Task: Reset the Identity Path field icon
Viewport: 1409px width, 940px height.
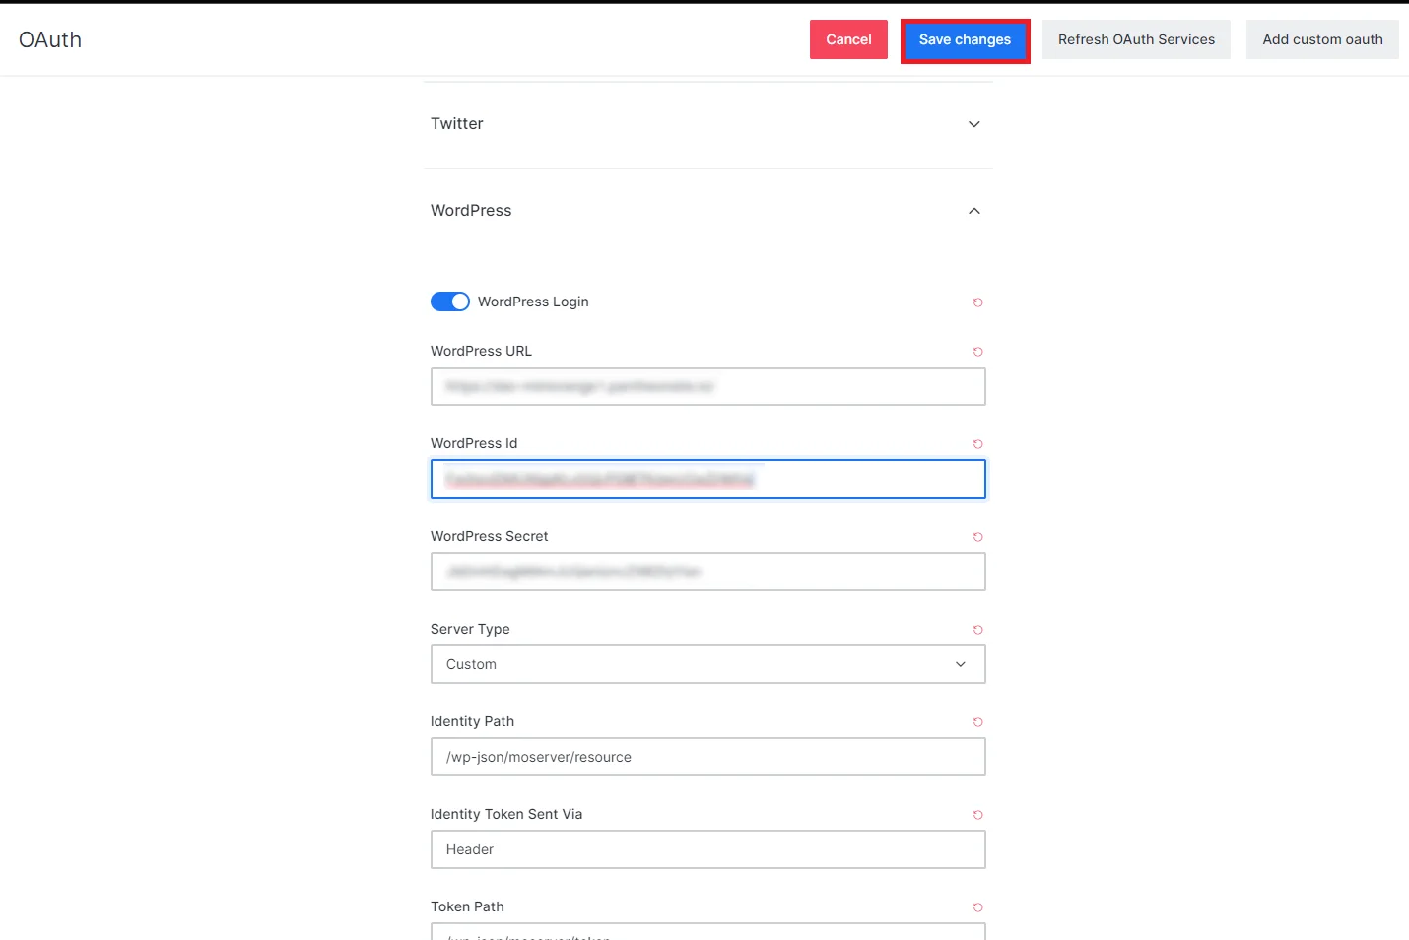Action: pyautogui.click(x=978, y=722)
